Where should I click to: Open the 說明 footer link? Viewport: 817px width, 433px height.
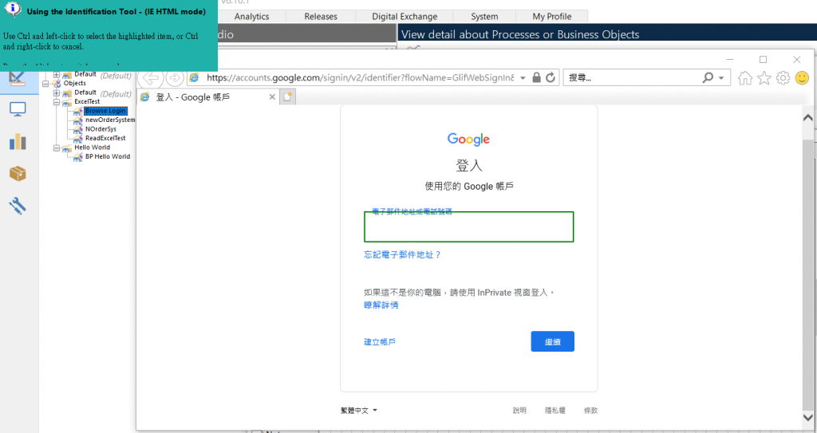[519, 411]
